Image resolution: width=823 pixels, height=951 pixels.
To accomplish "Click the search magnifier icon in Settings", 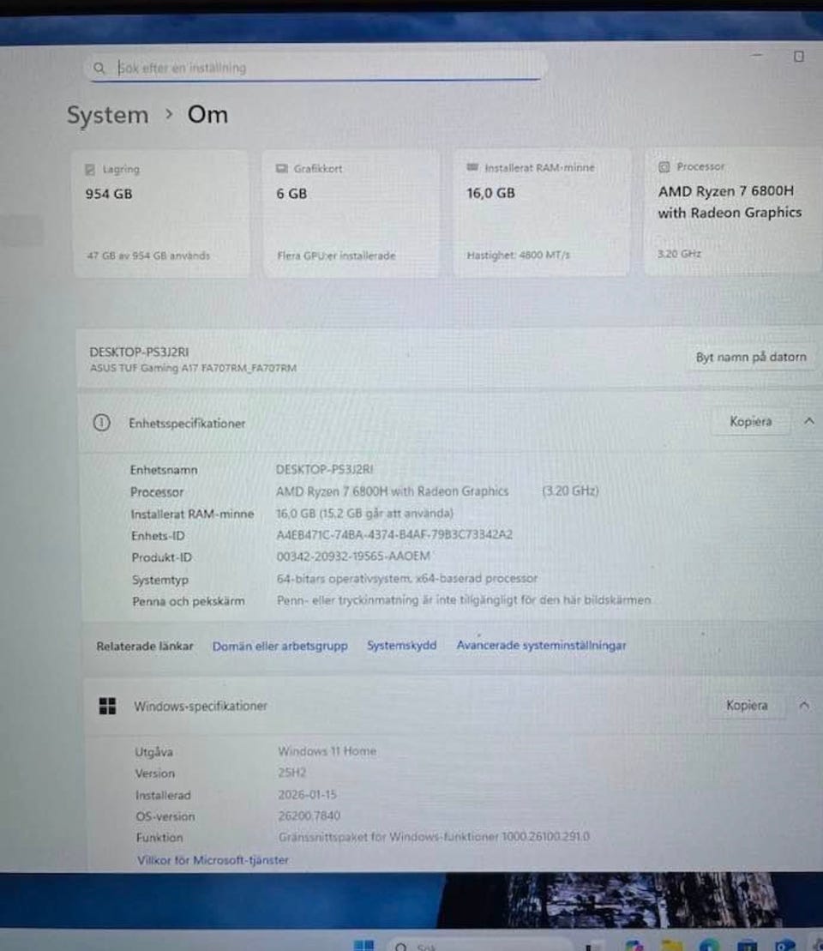I will pyautogui.click(x=99, y=68).
